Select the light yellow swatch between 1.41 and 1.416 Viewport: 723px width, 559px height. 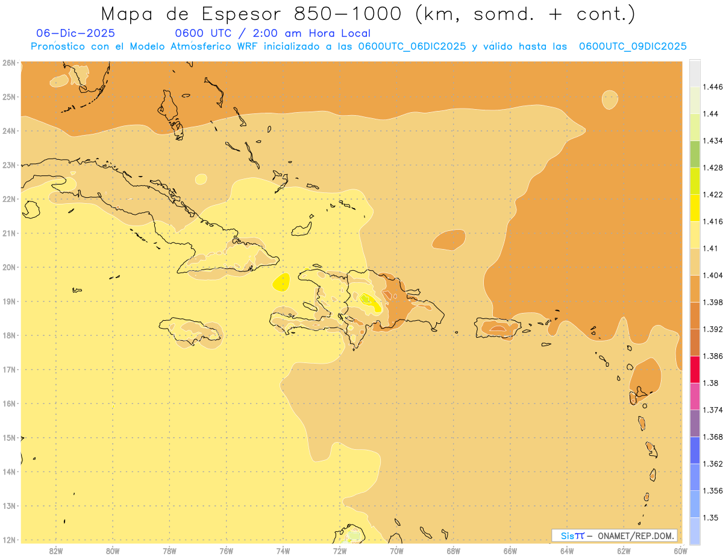click(x=695, y=235)
